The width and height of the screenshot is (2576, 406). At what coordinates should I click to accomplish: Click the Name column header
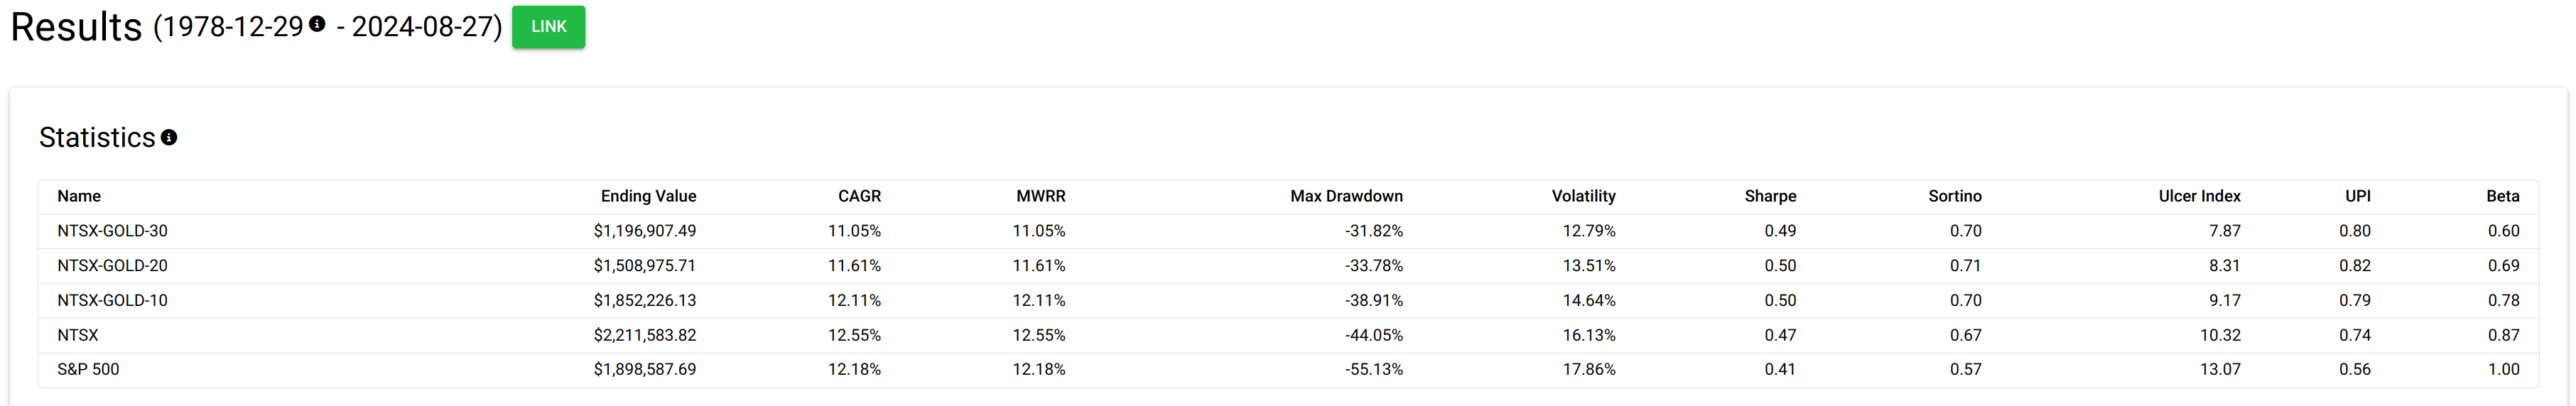[79, 196]
